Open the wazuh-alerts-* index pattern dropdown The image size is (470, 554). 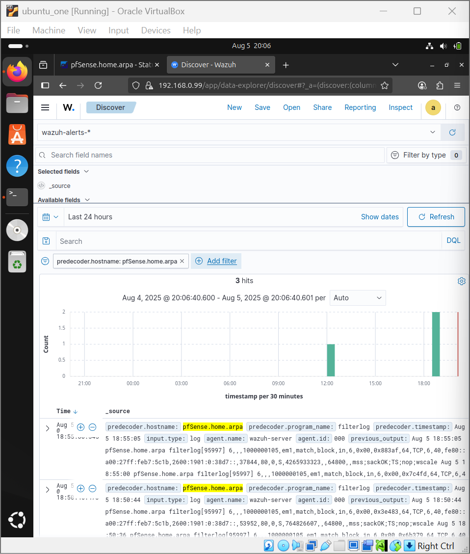[x=432, y=132]
